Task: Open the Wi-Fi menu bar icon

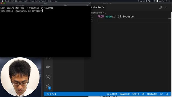Action: pyautogui.click(x=155, y=1)
